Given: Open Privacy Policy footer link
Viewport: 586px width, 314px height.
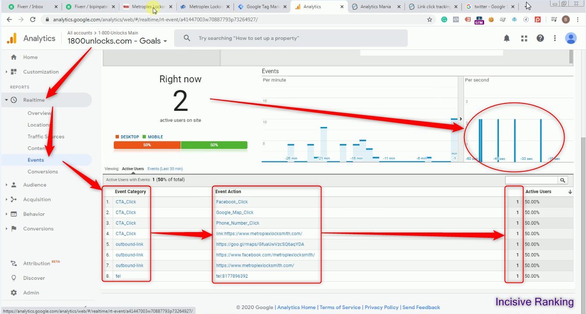Looking at the screenshot, I should 382,307.
